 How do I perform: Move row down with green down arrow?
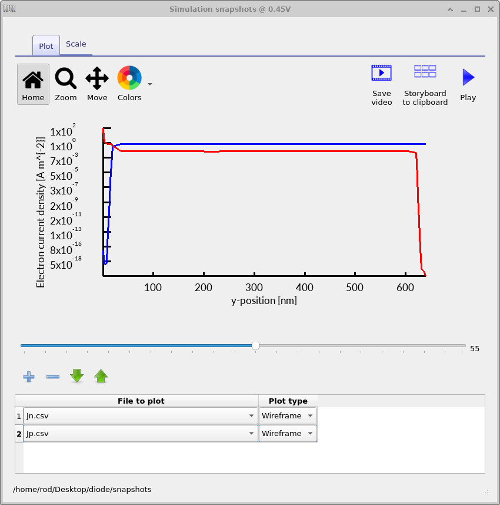[x=77, y=377]
